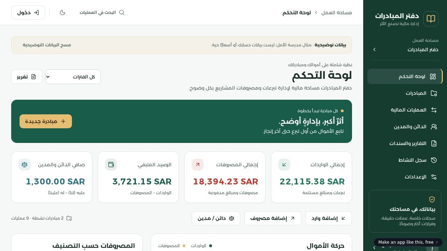Click the دخول login button
447x251 pixels.
click(x=28, y=13)
